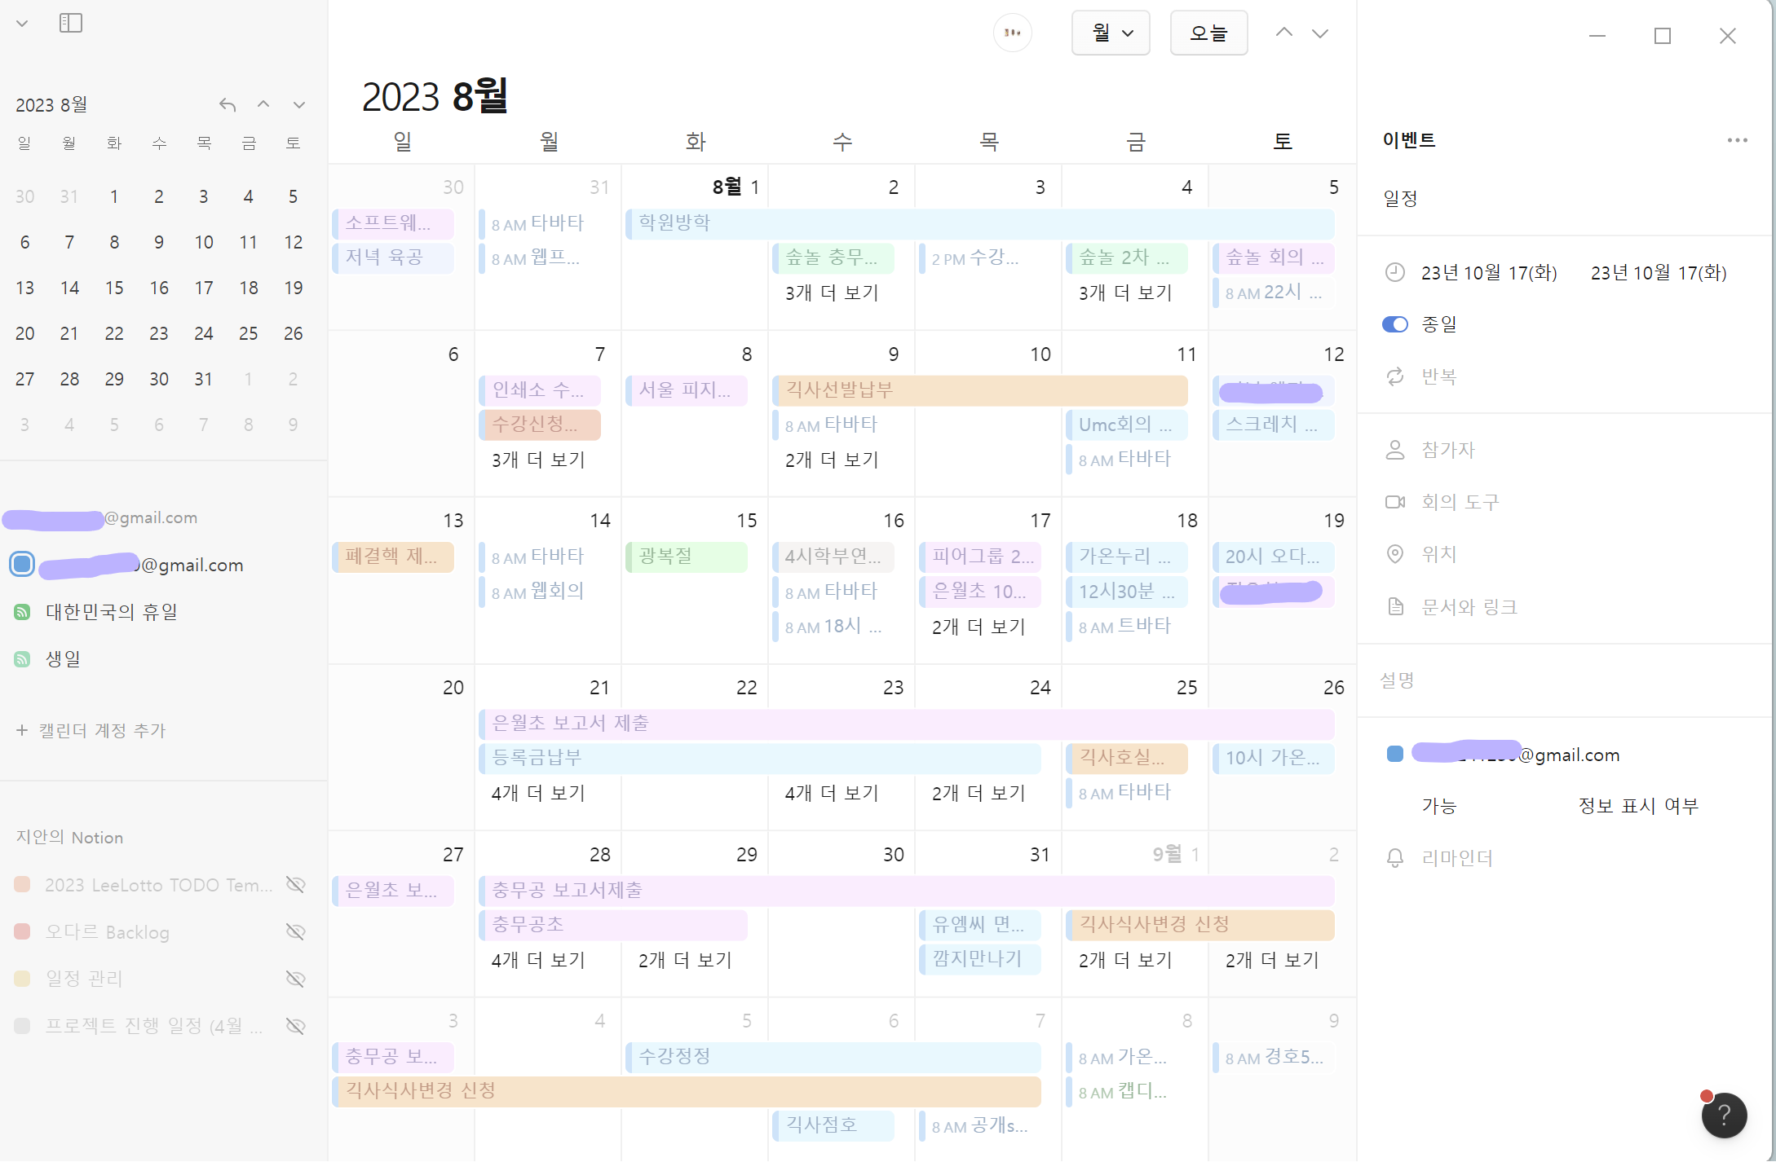Click the blue gmail calendar color swatch
Viewport: 1776px width, 1162px height.
tap(22, 564)
